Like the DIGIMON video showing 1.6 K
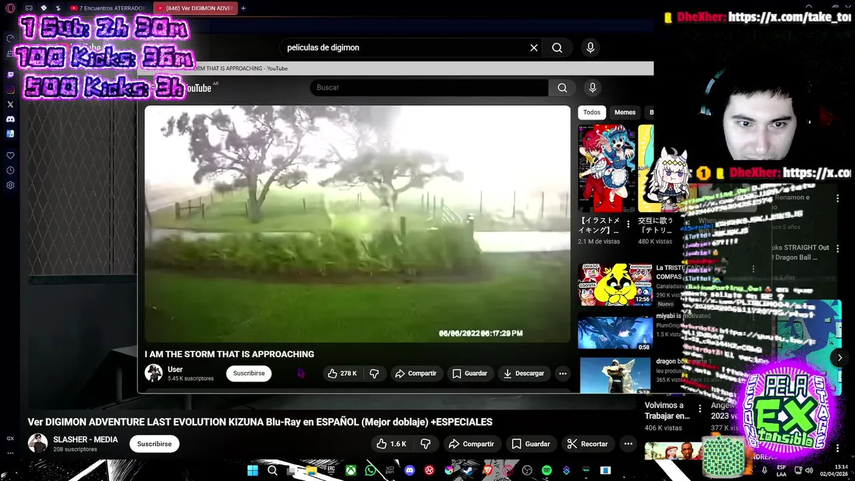 [x=391, y=444]
